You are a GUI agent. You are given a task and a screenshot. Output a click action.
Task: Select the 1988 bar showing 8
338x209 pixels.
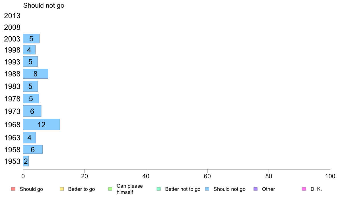tap(36, 74)
